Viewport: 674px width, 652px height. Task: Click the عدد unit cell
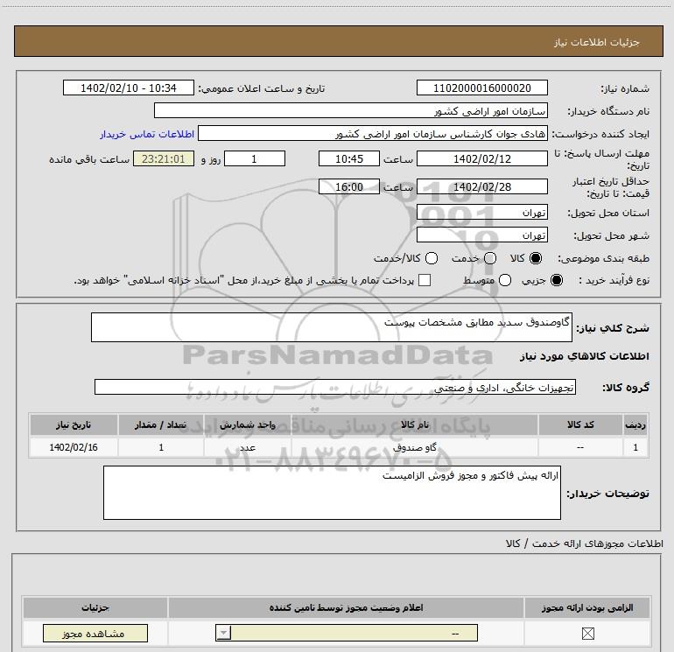[x=248, y=447]
